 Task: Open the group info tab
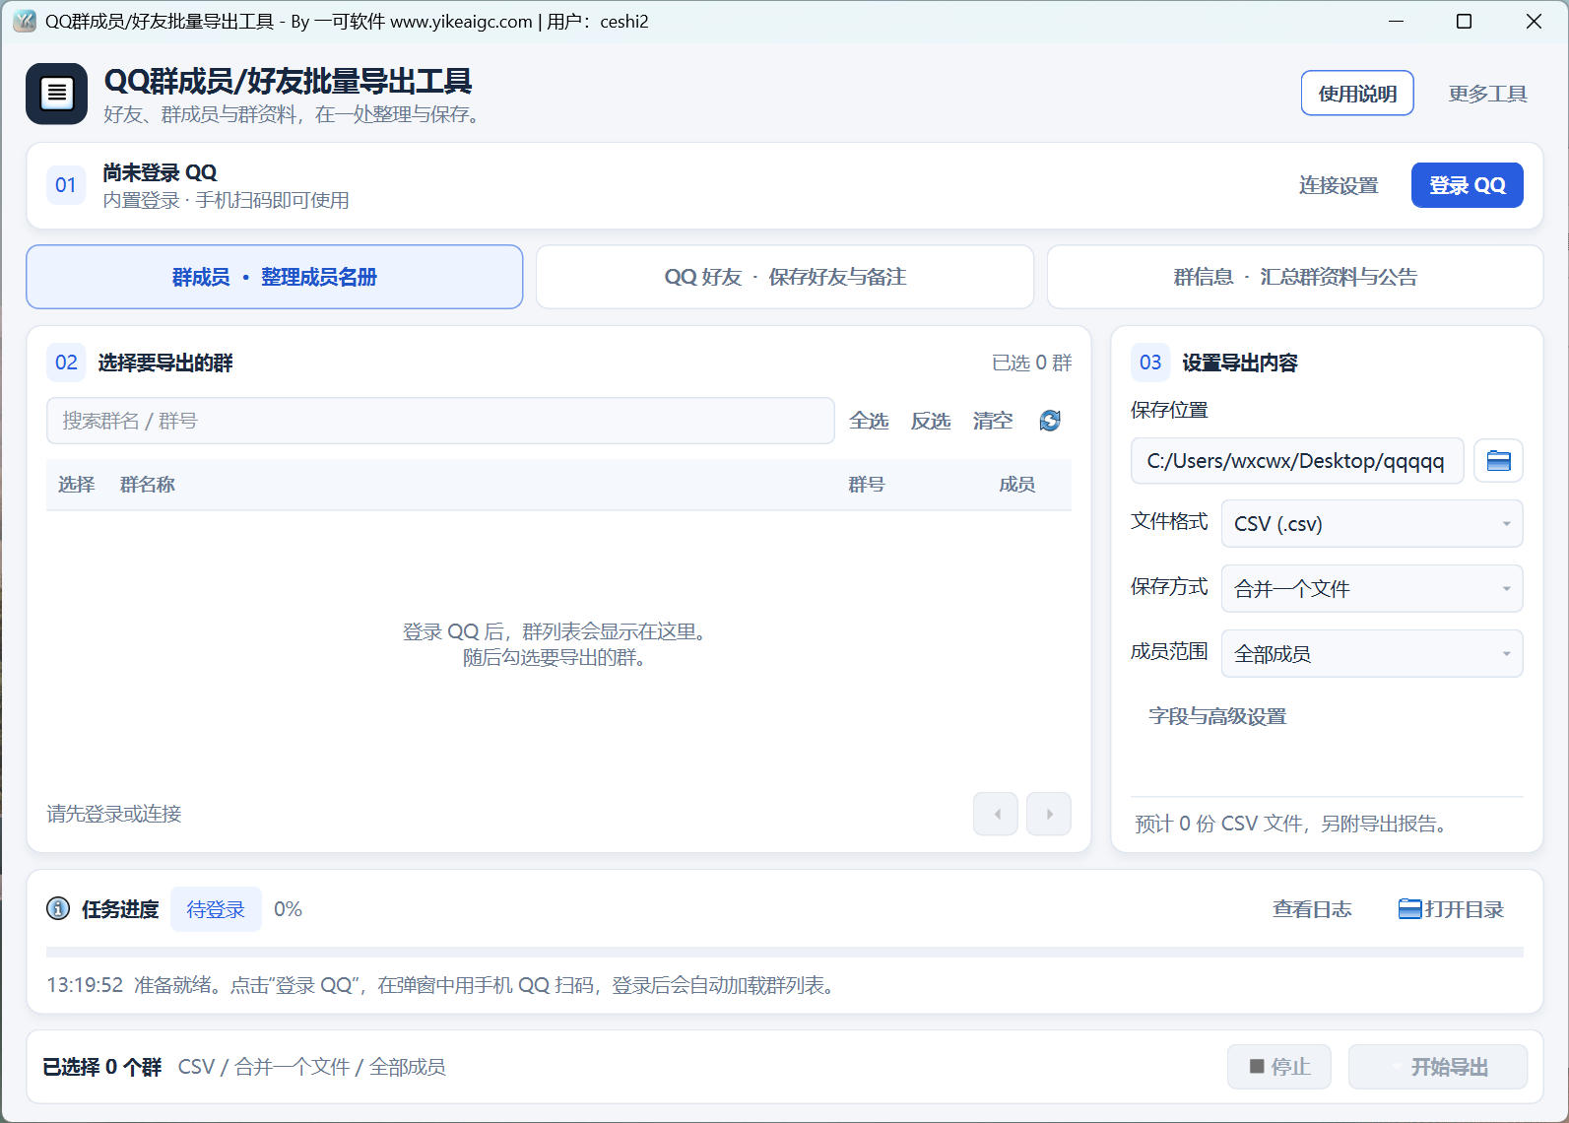tap(1295, 277)
